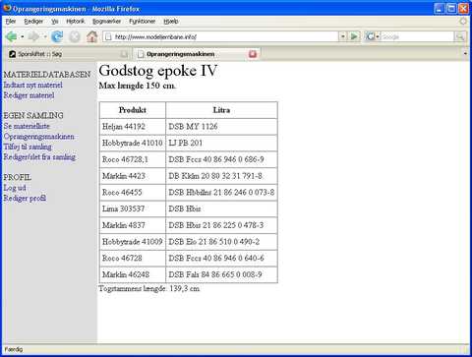Click the page icon in the address bar
This screenshot has width=472, height=357.
[108, 36]
